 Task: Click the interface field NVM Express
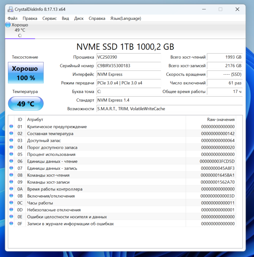(129, 74)
